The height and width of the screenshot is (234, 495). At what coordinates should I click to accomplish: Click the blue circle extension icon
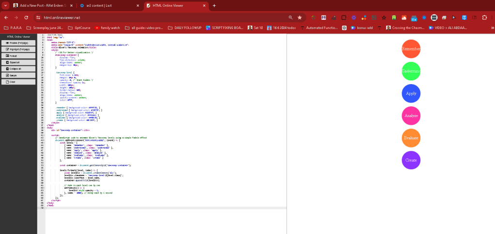click(x=424, y=17)
